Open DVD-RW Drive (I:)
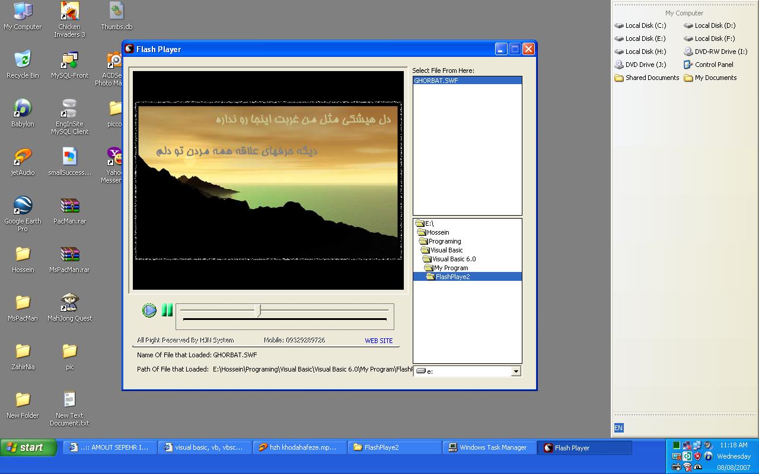 point(720,52)
